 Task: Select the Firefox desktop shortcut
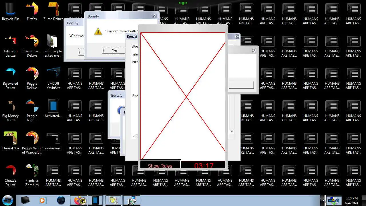coord(32,11)
